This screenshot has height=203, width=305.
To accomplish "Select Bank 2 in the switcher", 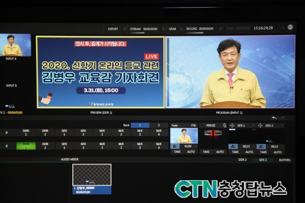I will click(x=158, y=125).
